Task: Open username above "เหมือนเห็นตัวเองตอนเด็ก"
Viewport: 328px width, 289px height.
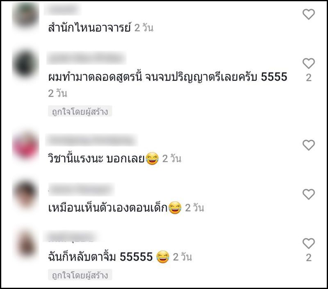Action: pyautogui.click(x=81, y=189)
